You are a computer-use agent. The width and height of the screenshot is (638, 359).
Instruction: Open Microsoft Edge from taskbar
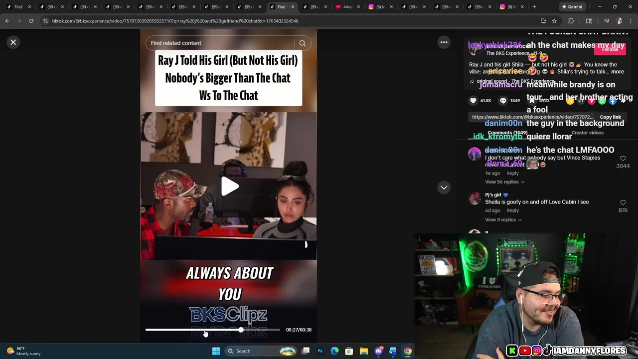pyautogui.click(x=334, y=351)
